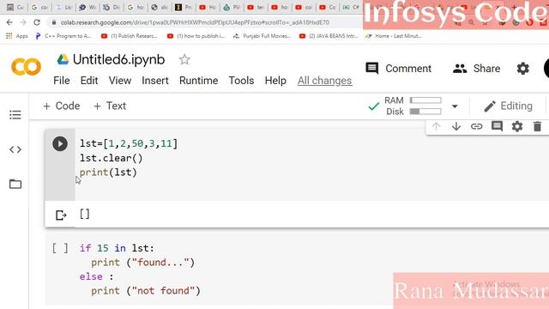Image resolution: width=549 pixels, height=309 pixels.
Task: Reload the page in the browser
Action: [37, 22]
